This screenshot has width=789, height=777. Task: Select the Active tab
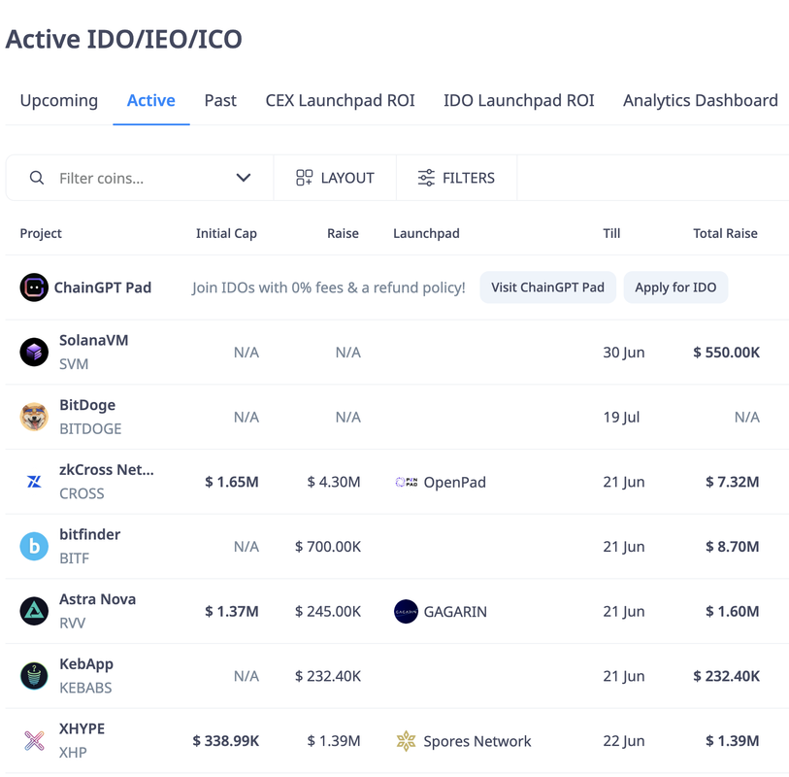click(x=151, y=100)
